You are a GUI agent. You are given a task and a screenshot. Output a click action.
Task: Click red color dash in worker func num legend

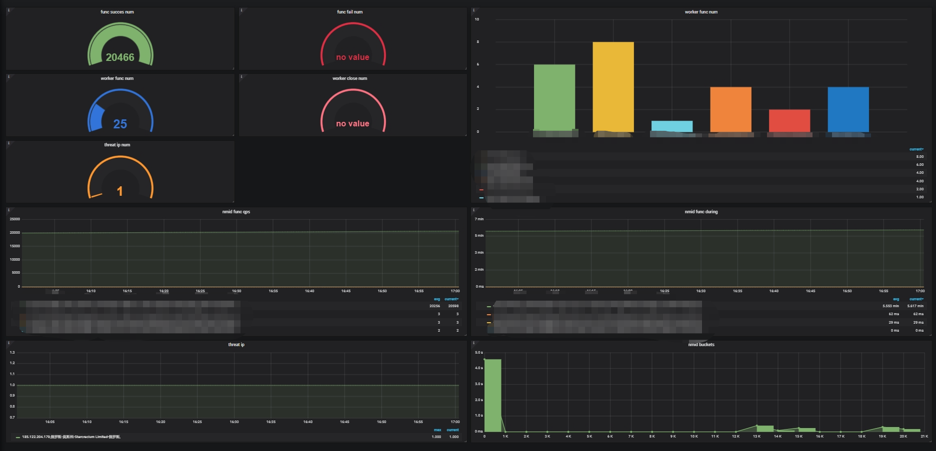(481, 190)
